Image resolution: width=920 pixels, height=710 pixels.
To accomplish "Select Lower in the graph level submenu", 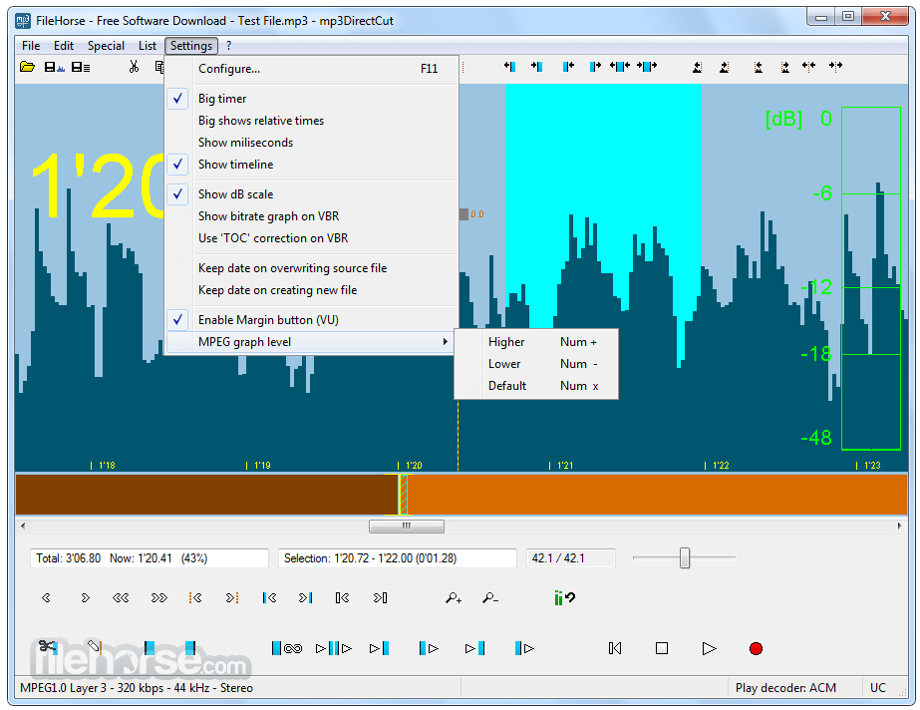I will point(536,364).
